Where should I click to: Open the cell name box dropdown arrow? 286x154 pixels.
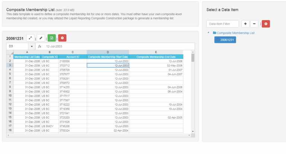32,46
